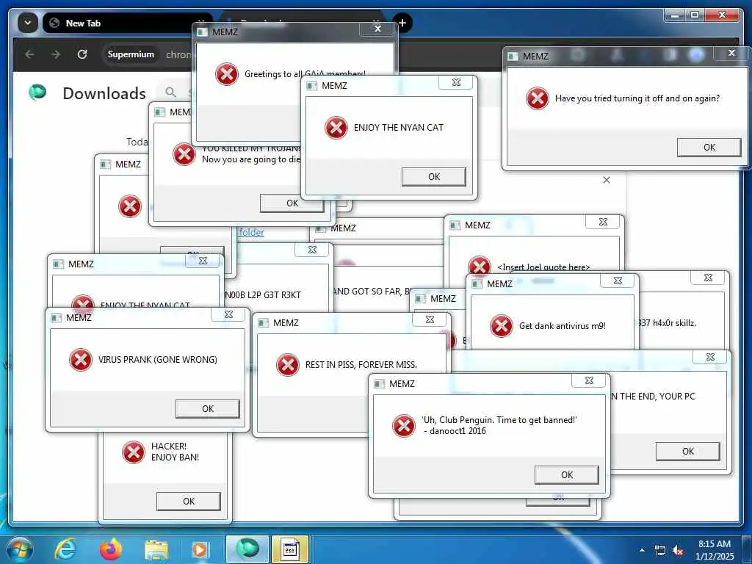Image resolution: width=752 pixels, height=564 pixels.
Task: Click OK in the 'YOUR PC' dialog
Action: (x=687, y=452)
